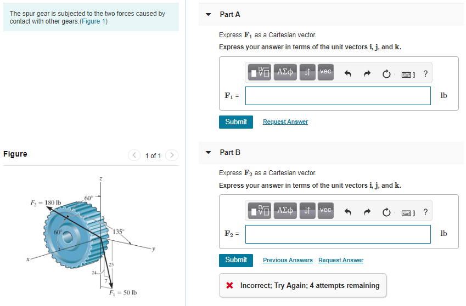Viewport: 466px width, 306px height.
Task: Click the 'Part B' heading text
Action: (230, 152)
